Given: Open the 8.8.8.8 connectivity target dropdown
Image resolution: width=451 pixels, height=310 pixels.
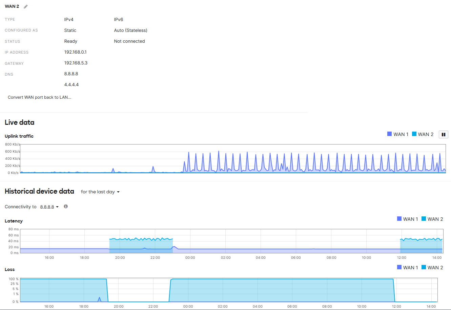Looking at the screenshot, I should click(x=47, y=207).
